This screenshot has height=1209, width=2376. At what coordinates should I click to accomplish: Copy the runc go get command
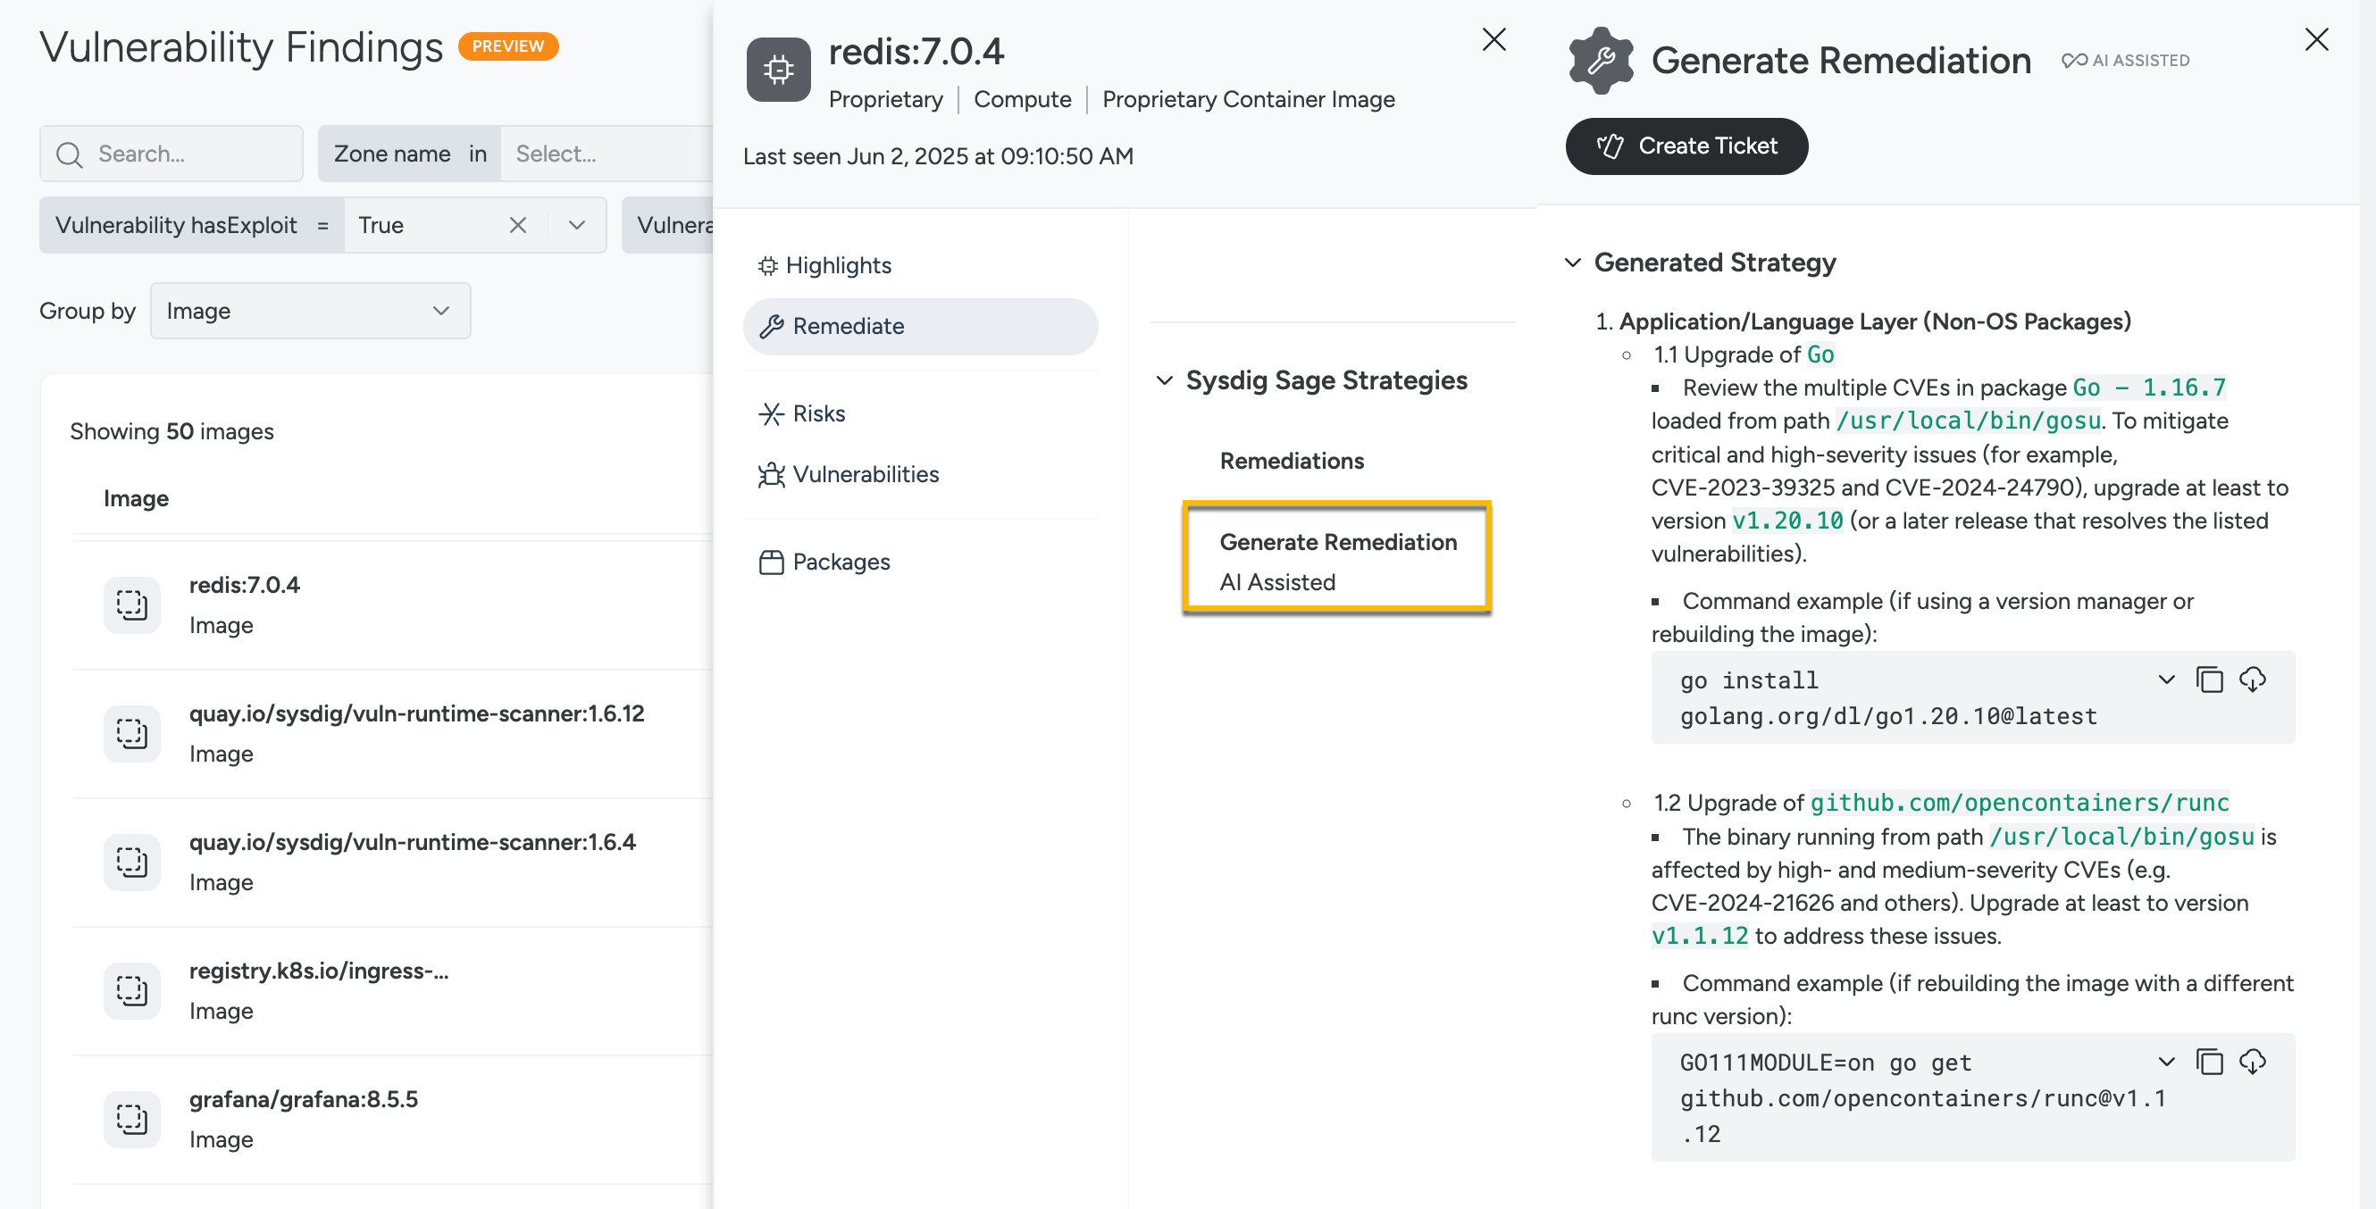click(2209, 1063)
